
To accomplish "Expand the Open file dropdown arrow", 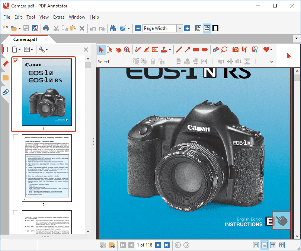I will pyautogui.click(x=20, y=28).
